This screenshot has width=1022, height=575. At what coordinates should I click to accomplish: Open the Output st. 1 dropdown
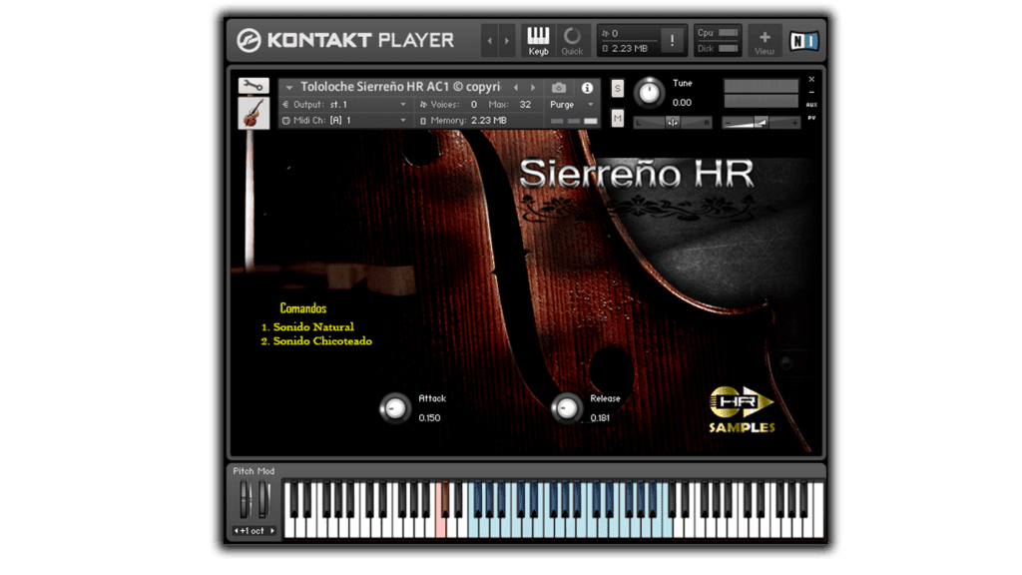point(345,104)
